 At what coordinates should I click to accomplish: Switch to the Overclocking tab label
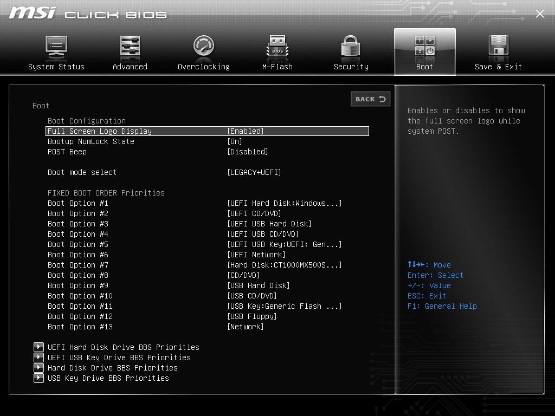point(204,67)
